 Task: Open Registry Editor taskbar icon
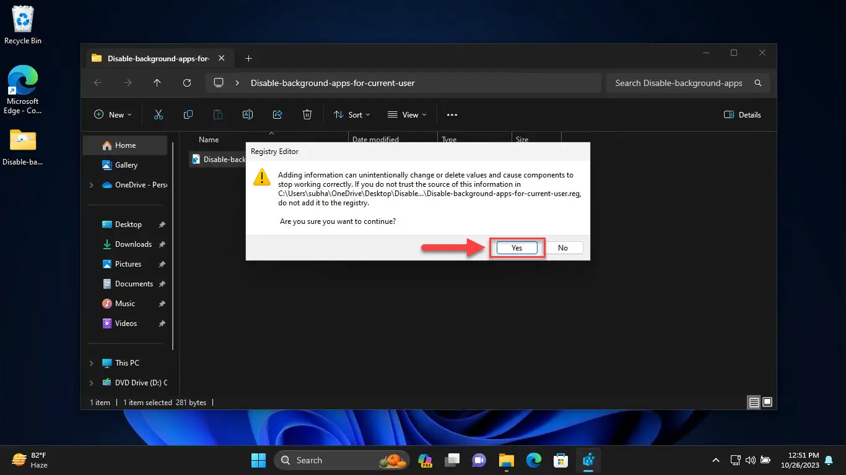[x=588, y=460]
